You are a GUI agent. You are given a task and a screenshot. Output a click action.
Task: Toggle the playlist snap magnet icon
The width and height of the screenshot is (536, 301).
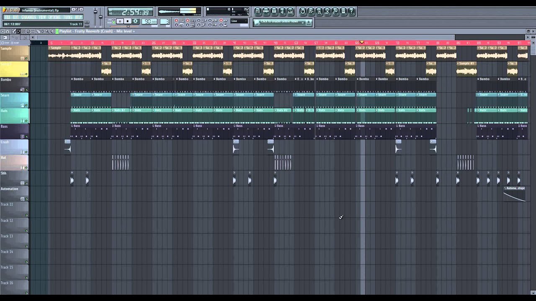click(8, 31)
